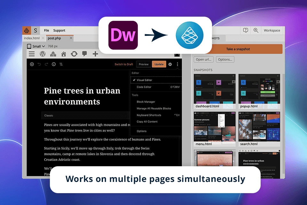Open the File menu

(46, 30)
